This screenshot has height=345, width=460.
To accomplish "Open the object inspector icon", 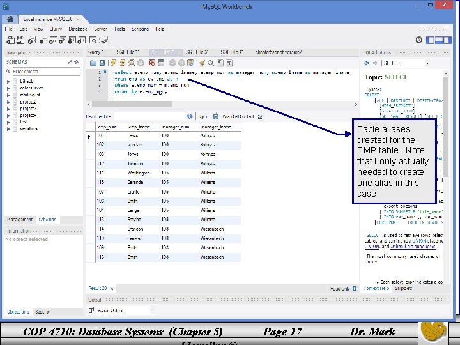I will click(x=32, y=40).
